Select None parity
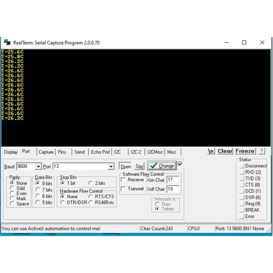273x273 pixels. pos(19,183)
